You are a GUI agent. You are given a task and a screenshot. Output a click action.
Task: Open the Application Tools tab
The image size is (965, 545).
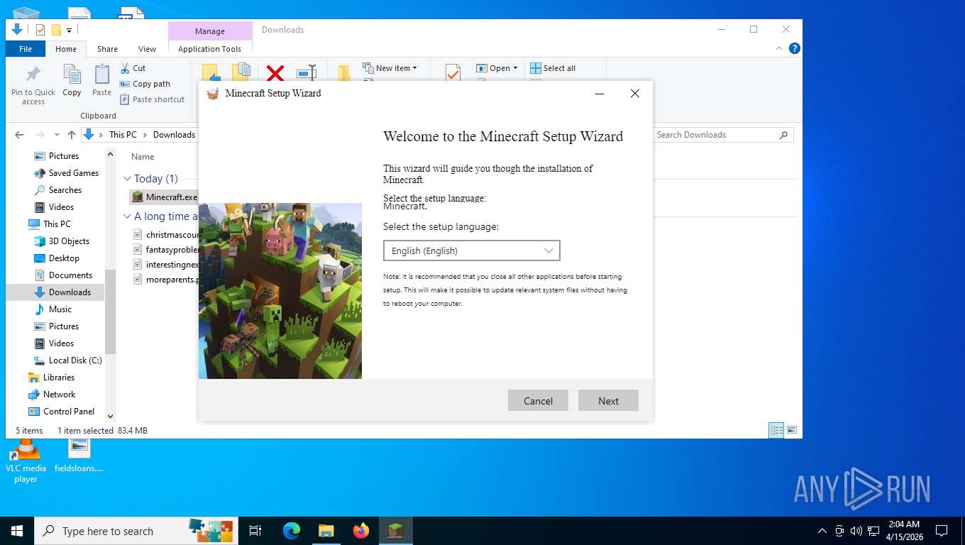click(210, 49)
